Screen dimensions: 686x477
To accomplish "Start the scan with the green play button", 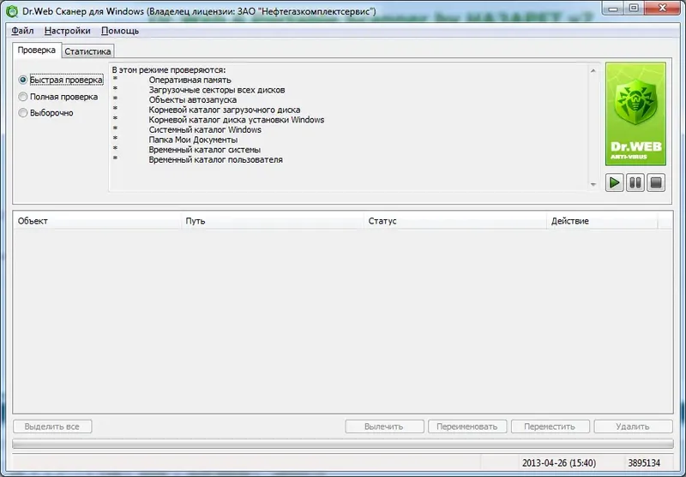I will click(614, 182).
